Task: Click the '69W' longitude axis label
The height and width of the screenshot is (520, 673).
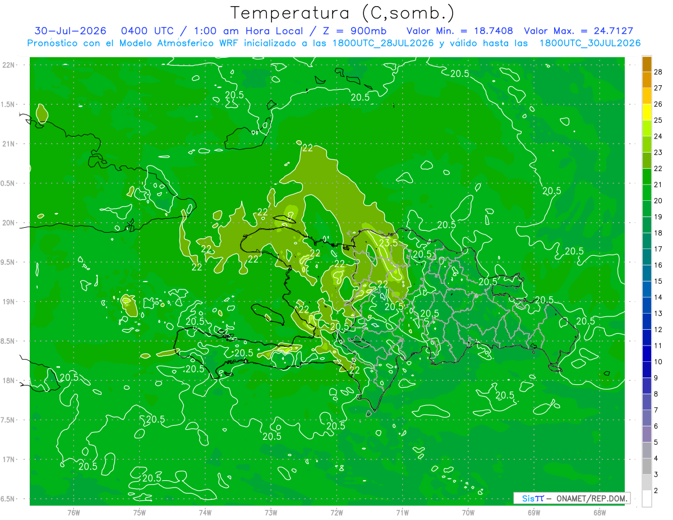Action: (534, 512)
